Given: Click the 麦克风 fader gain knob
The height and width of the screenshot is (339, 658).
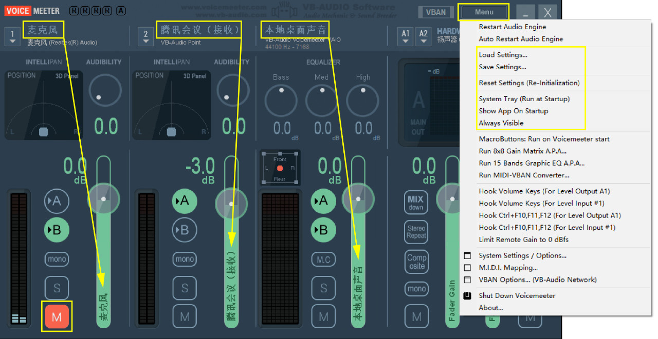Looking at the screenshot, I should (x=104, y=198).
